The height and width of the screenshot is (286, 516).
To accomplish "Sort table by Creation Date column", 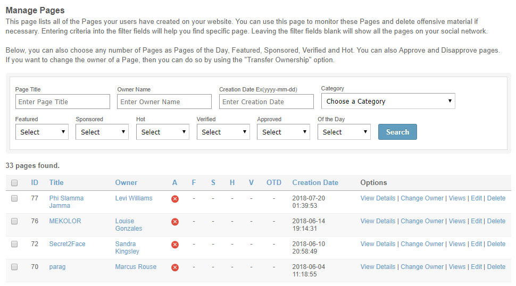I will [x=315, y=182].
